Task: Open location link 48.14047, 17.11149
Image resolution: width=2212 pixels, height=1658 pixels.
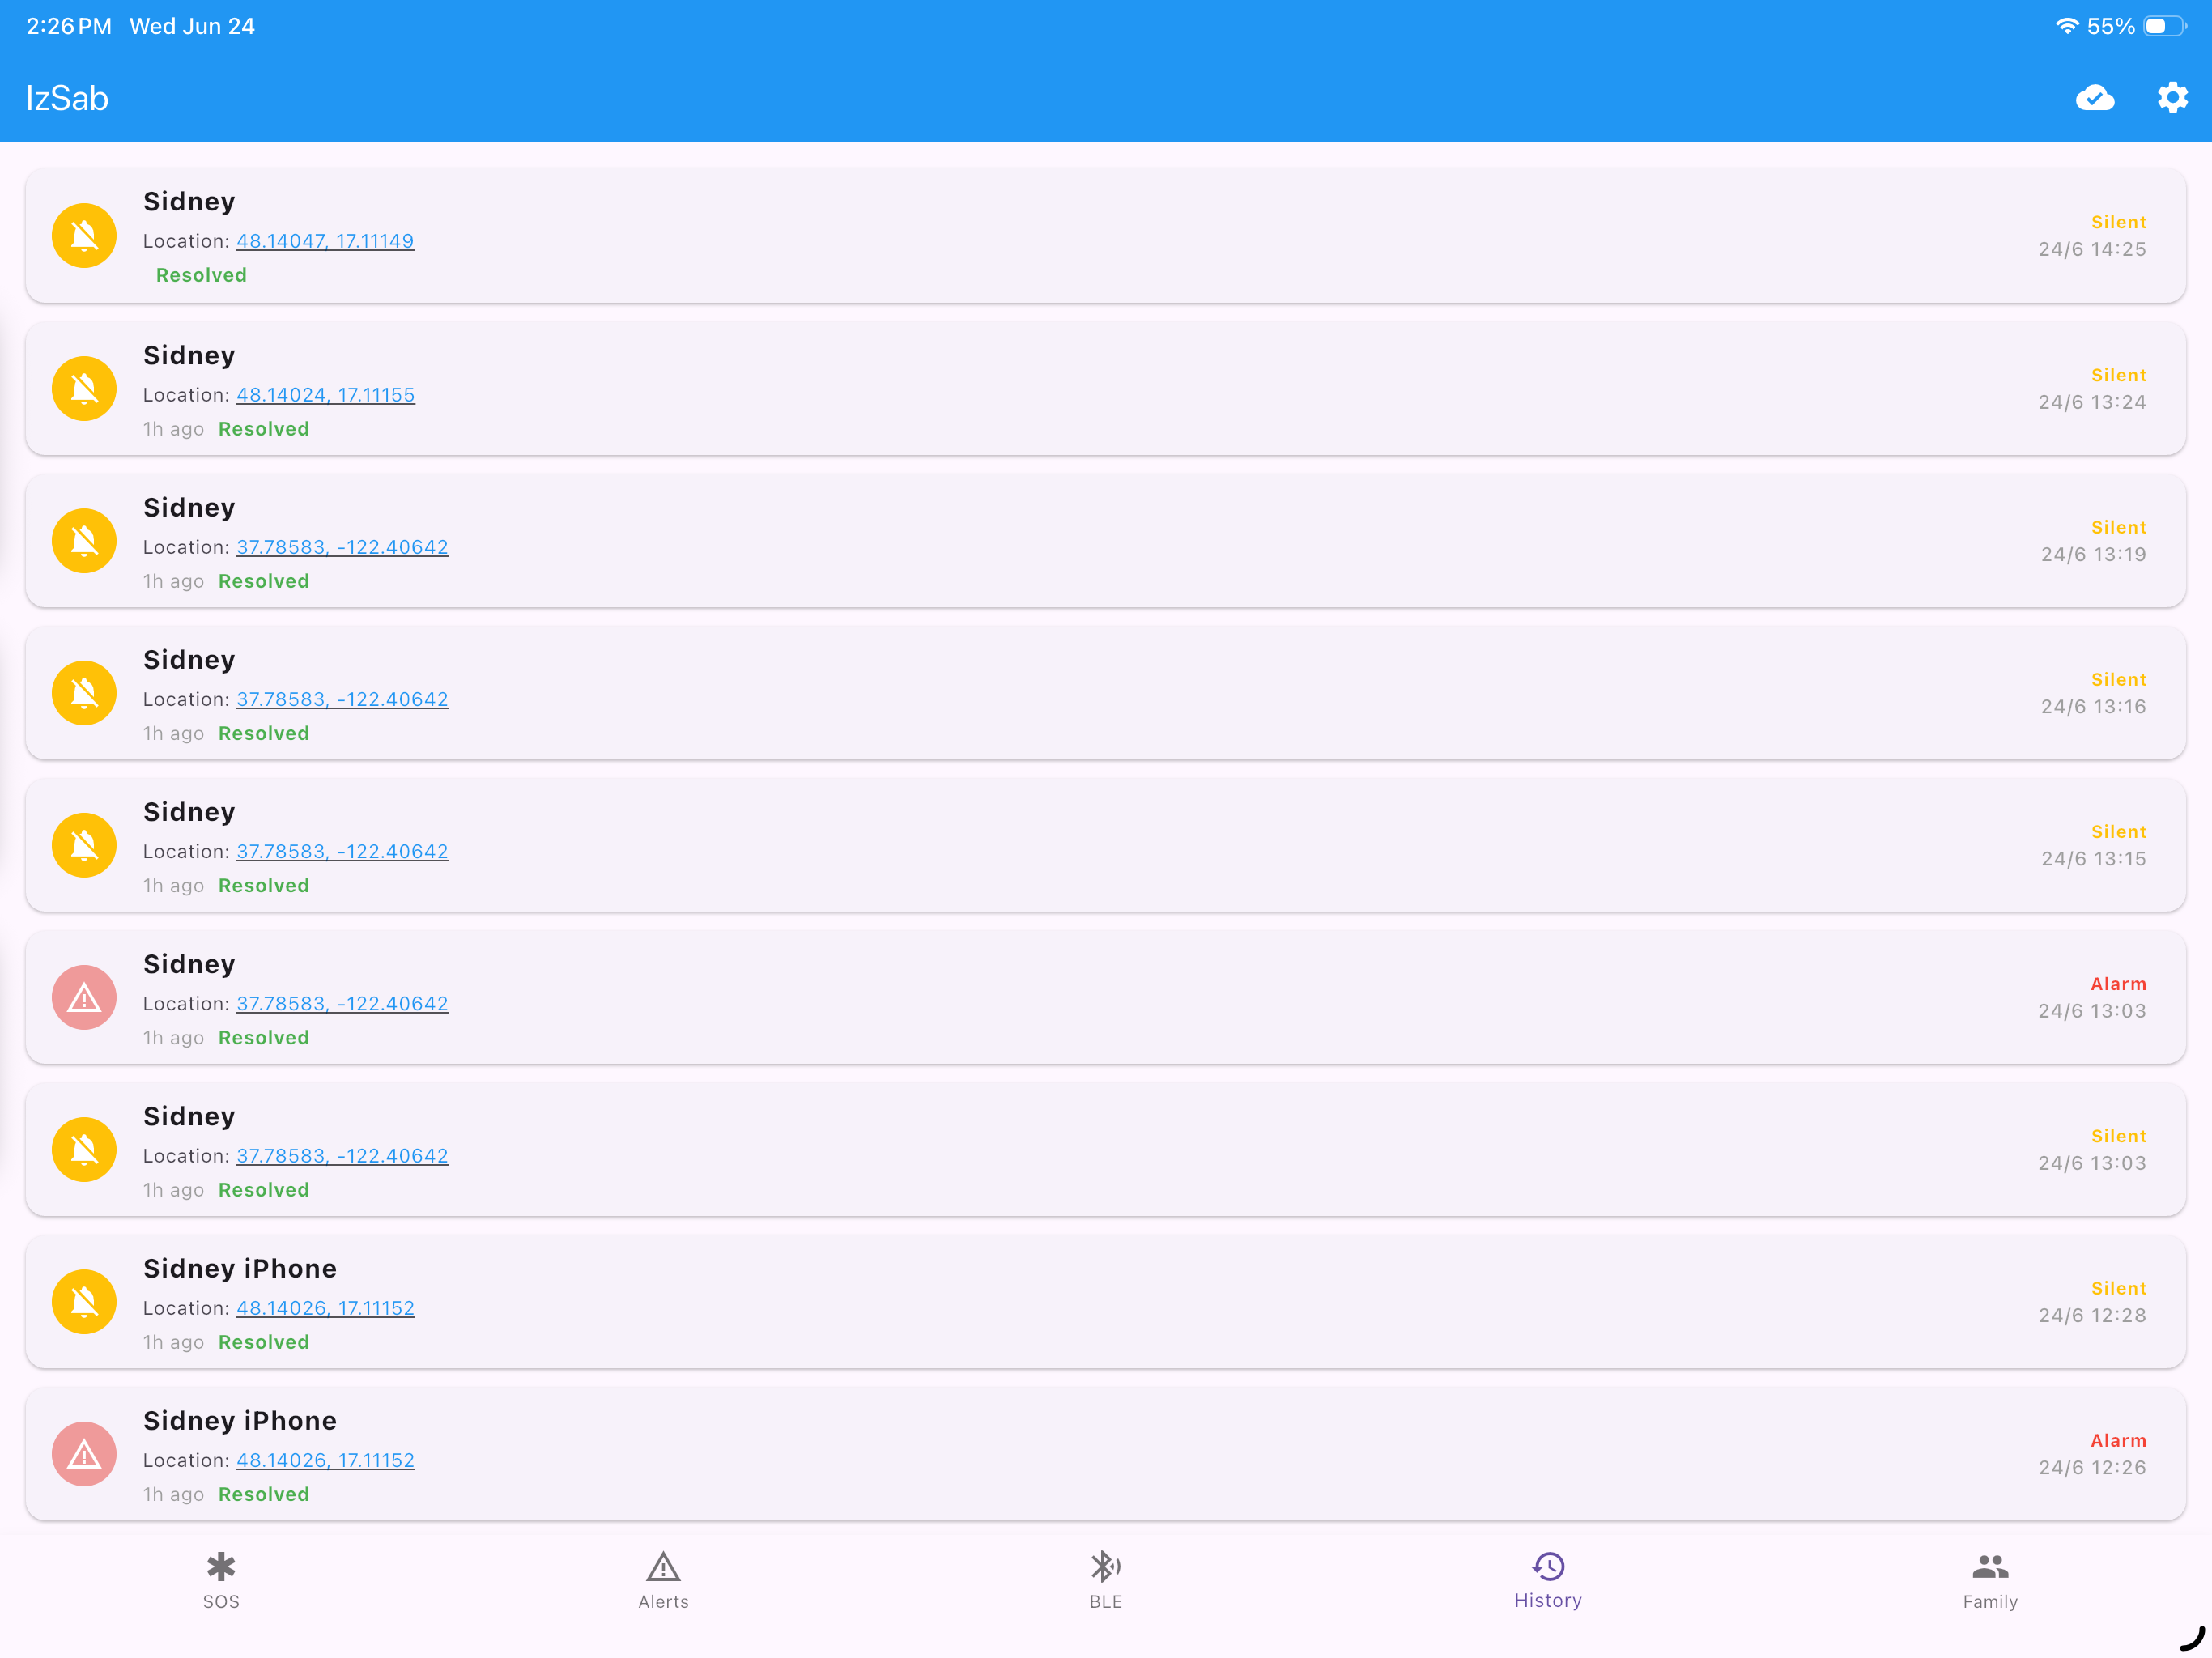Action: coord(325,241)
